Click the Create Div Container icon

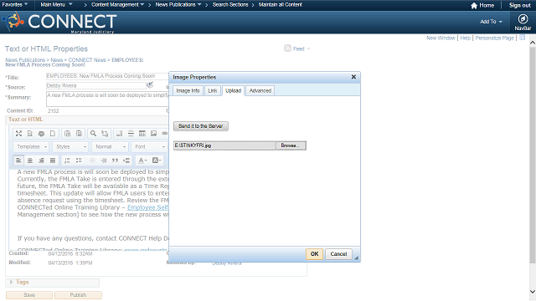(126, 161)
